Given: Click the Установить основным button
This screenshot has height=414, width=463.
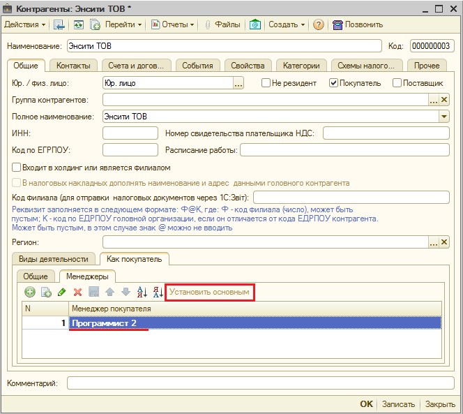Looking at the screenshot, I should coord(209,292).
